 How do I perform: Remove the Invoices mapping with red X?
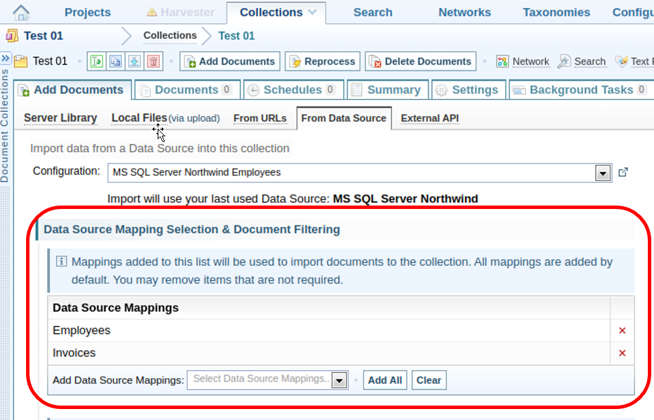coord(622,353)
